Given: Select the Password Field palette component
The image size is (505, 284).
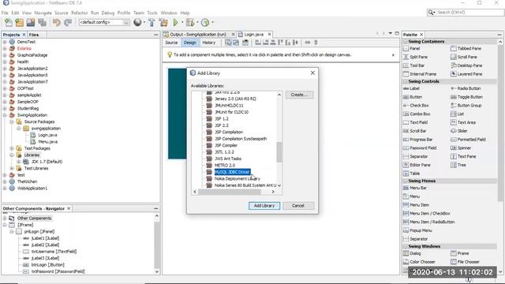Looking at the screenshot, I should click(x=420, y=148).
